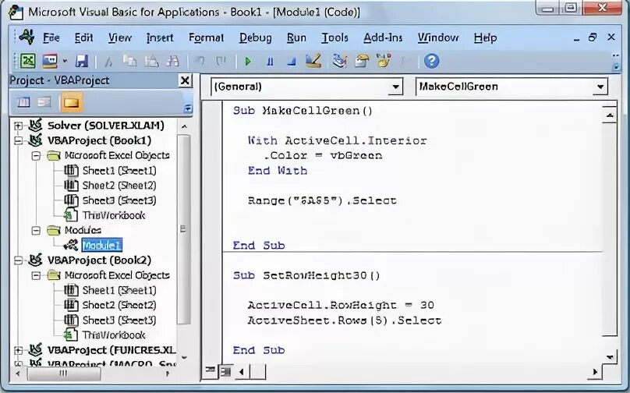Open the Debug menu
The width and height of the screenshot is (630, 393).
coord(256,37)
